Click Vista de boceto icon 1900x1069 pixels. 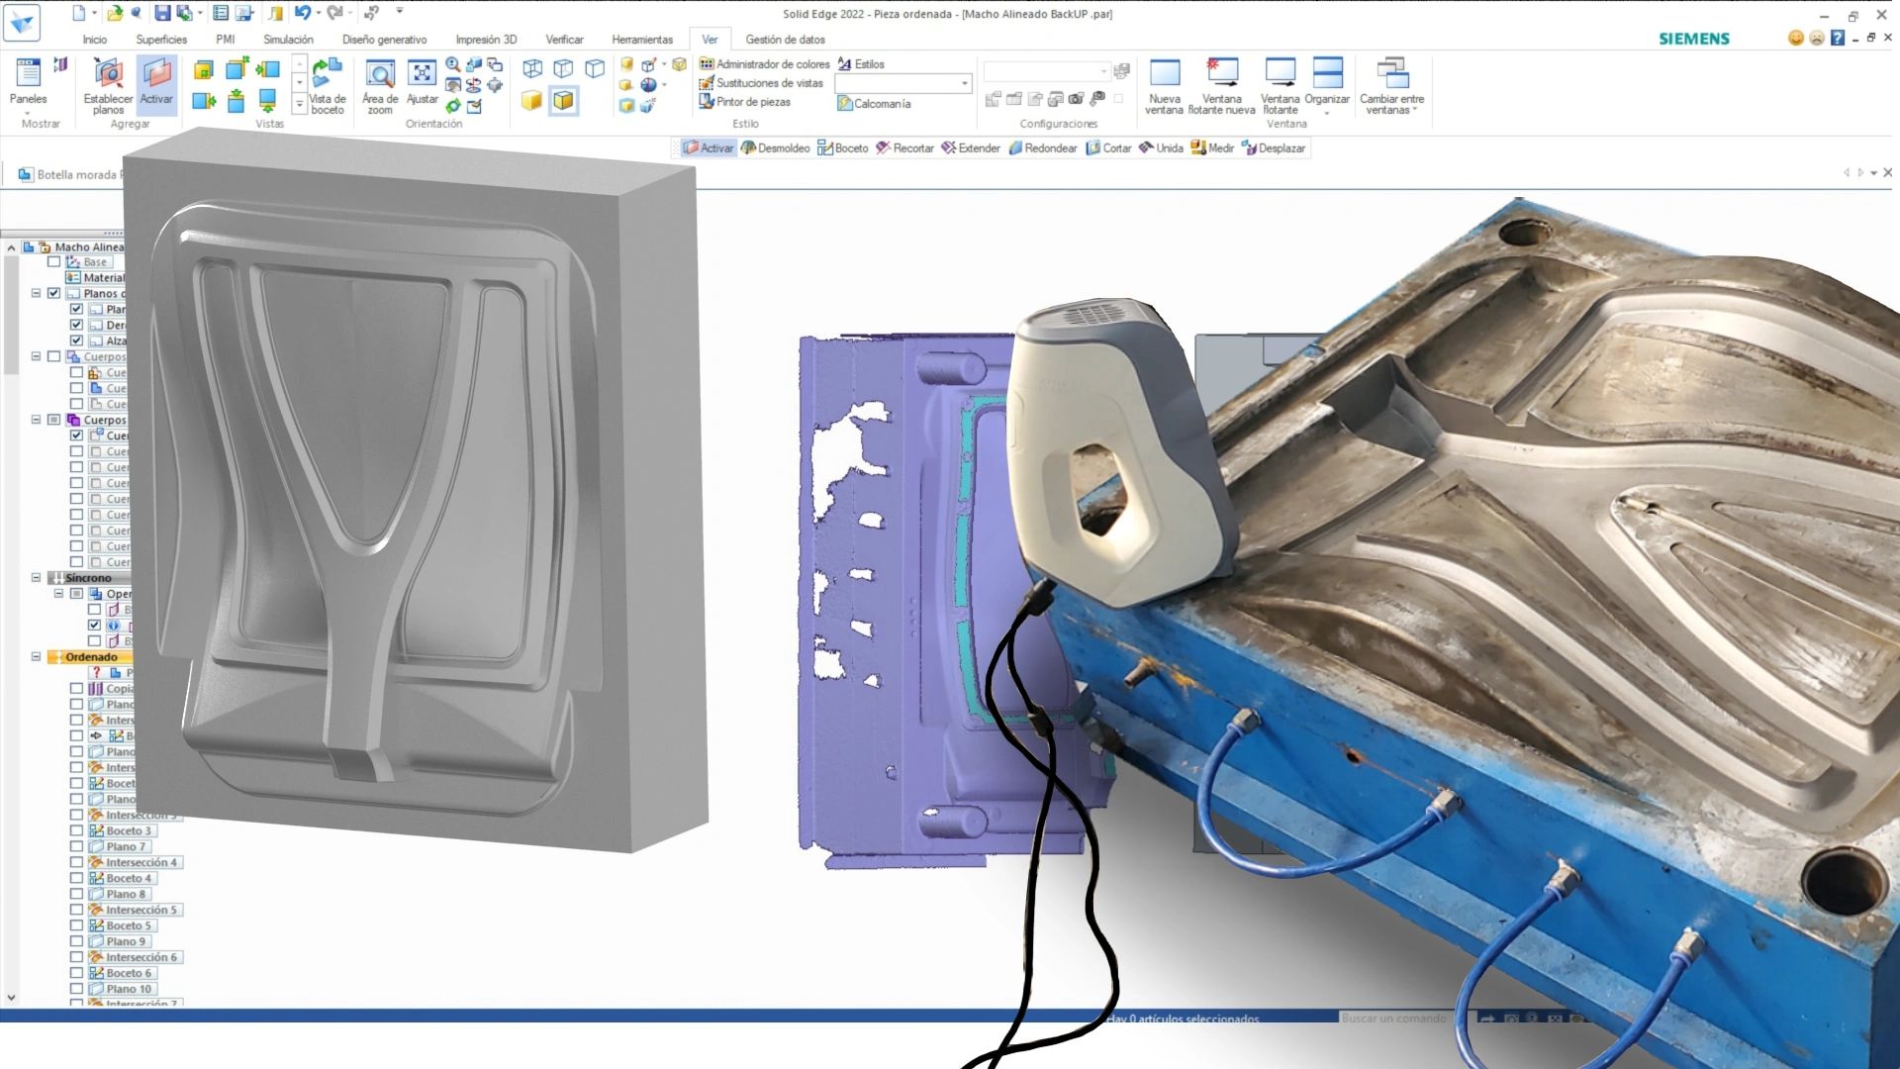(x=327, y=86)
